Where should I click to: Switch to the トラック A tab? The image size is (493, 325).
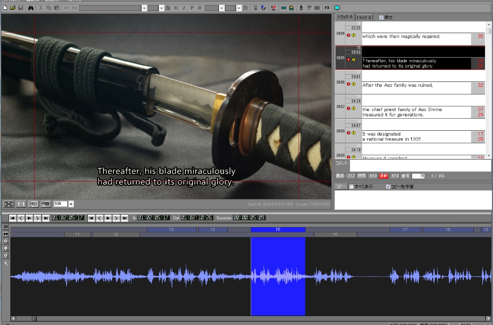345,17
